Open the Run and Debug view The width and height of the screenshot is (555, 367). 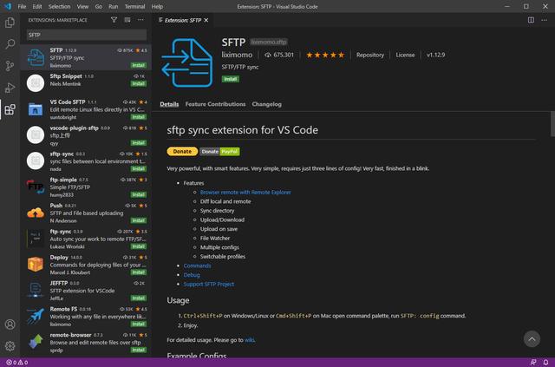pyautogui.click(x=10, y=88)
